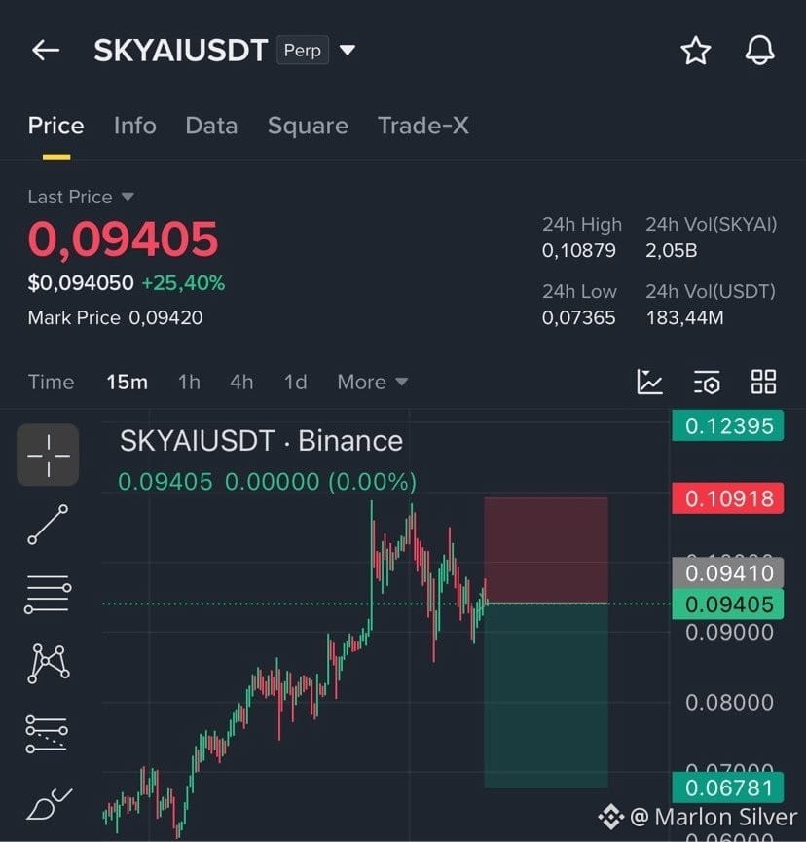Select the brush drawing tool
The image size is (806, 842).
tap(50, 804)
